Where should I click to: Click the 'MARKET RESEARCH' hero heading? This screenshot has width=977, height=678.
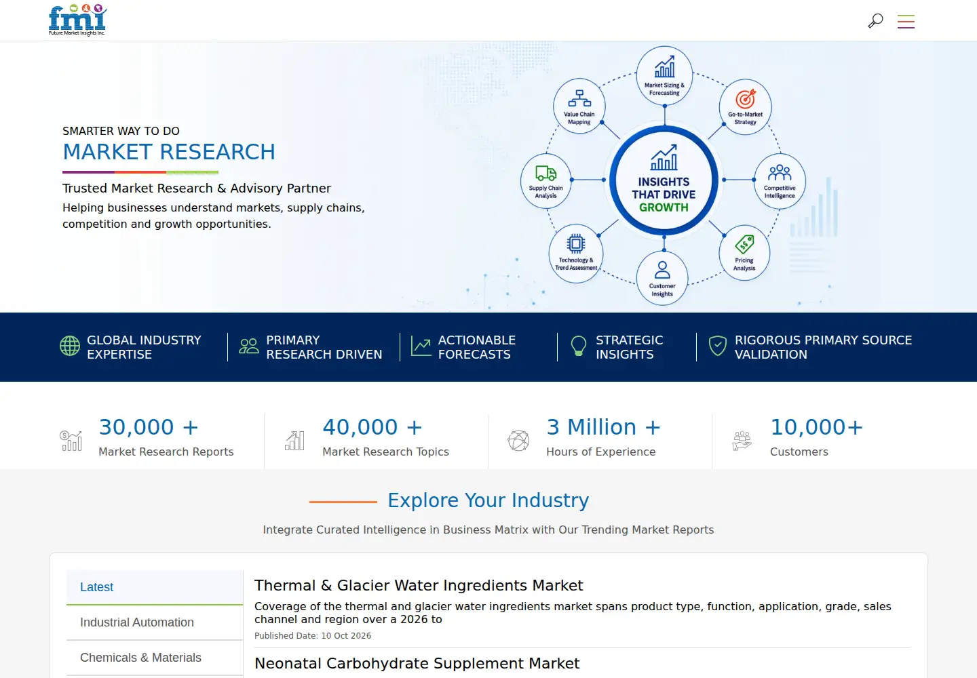[169, 152]
